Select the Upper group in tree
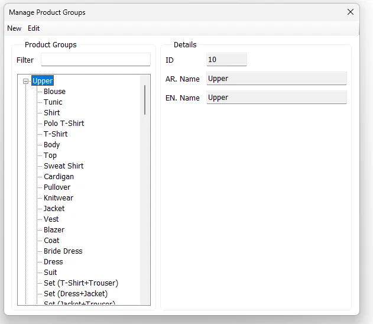This screenshot has width=373, height=324. tap(43, 81)
